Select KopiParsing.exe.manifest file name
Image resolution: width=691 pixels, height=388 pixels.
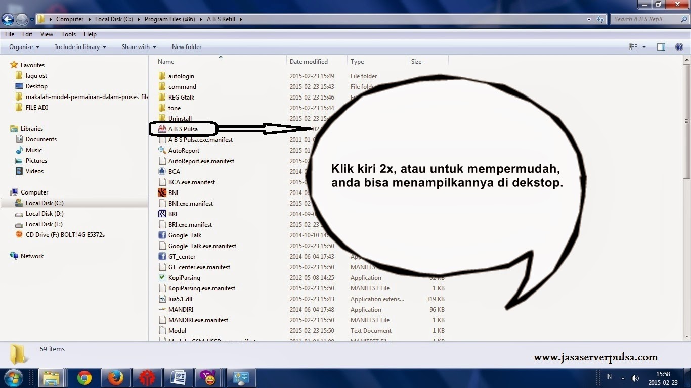(202, 288)
